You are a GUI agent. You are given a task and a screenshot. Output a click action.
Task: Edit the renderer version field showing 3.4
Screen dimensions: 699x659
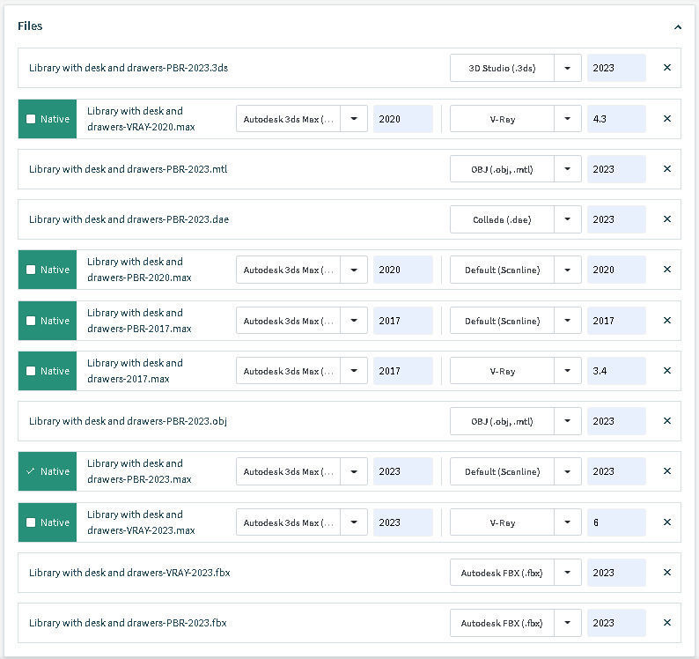click(x=615, y=371)
